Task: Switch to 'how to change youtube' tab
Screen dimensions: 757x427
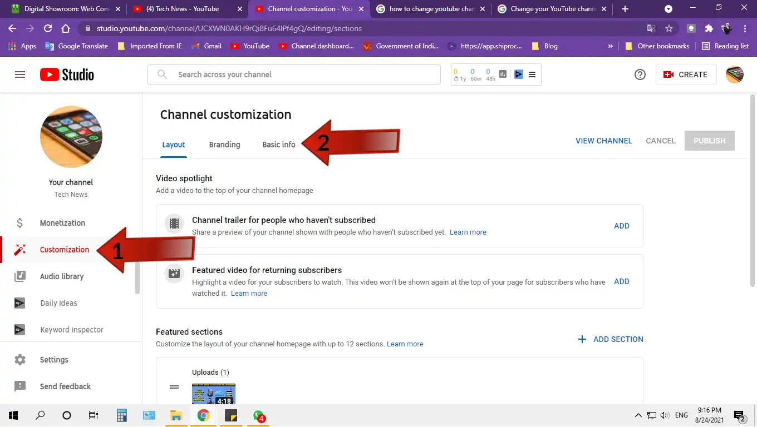Action: pos(430,9)
